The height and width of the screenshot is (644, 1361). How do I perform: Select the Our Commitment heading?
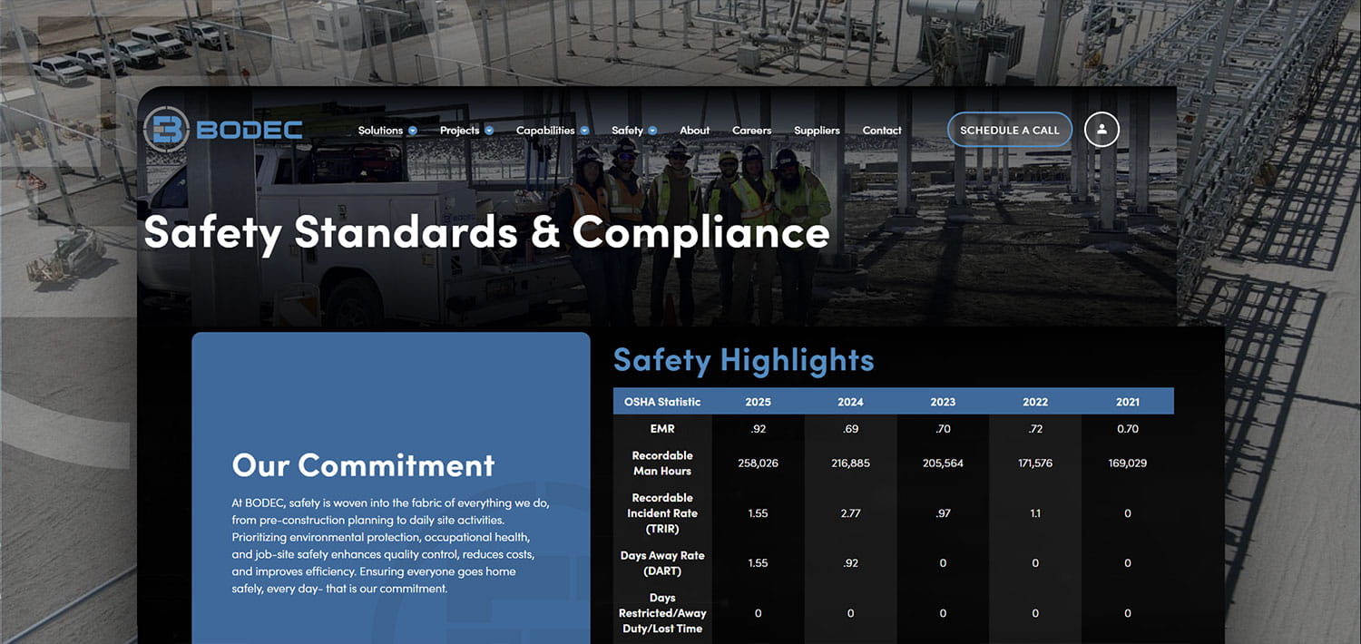363,465
